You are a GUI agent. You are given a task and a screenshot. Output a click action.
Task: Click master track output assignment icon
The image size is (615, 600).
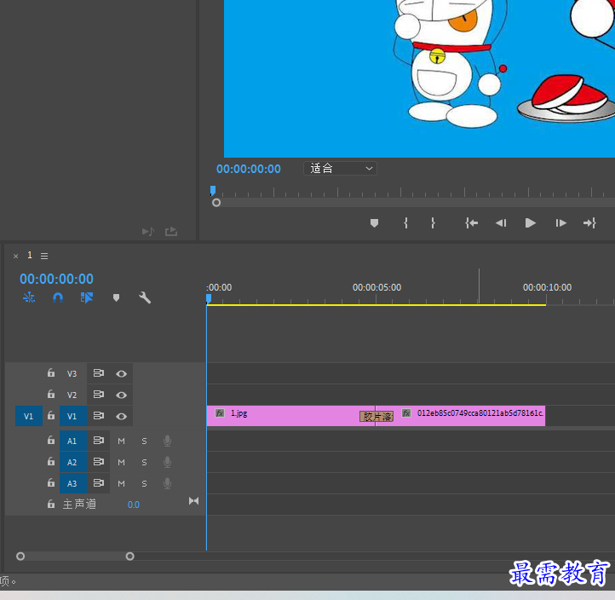coord(193,501)
